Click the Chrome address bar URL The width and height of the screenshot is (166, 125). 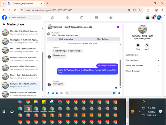coord(49,10)
